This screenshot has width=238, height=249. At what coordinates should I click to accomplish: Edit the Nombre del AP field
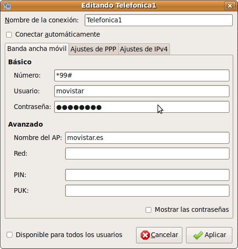(147, 138)
